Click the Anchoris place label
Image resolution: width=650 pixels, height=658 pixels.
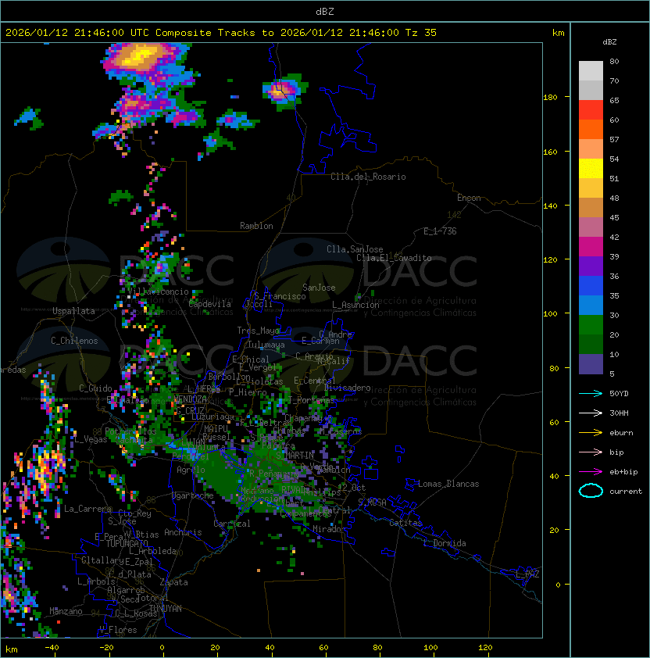(183, 532)
